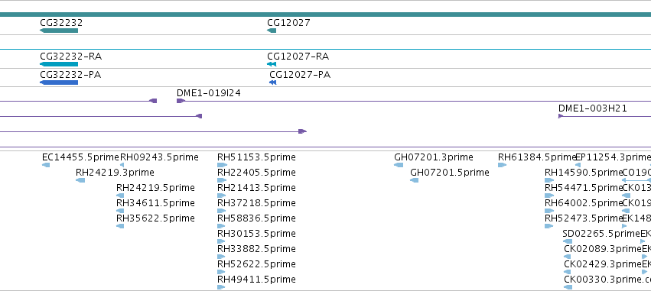Click the RH51153.5prime EST arrow

(x=222, y=165)
